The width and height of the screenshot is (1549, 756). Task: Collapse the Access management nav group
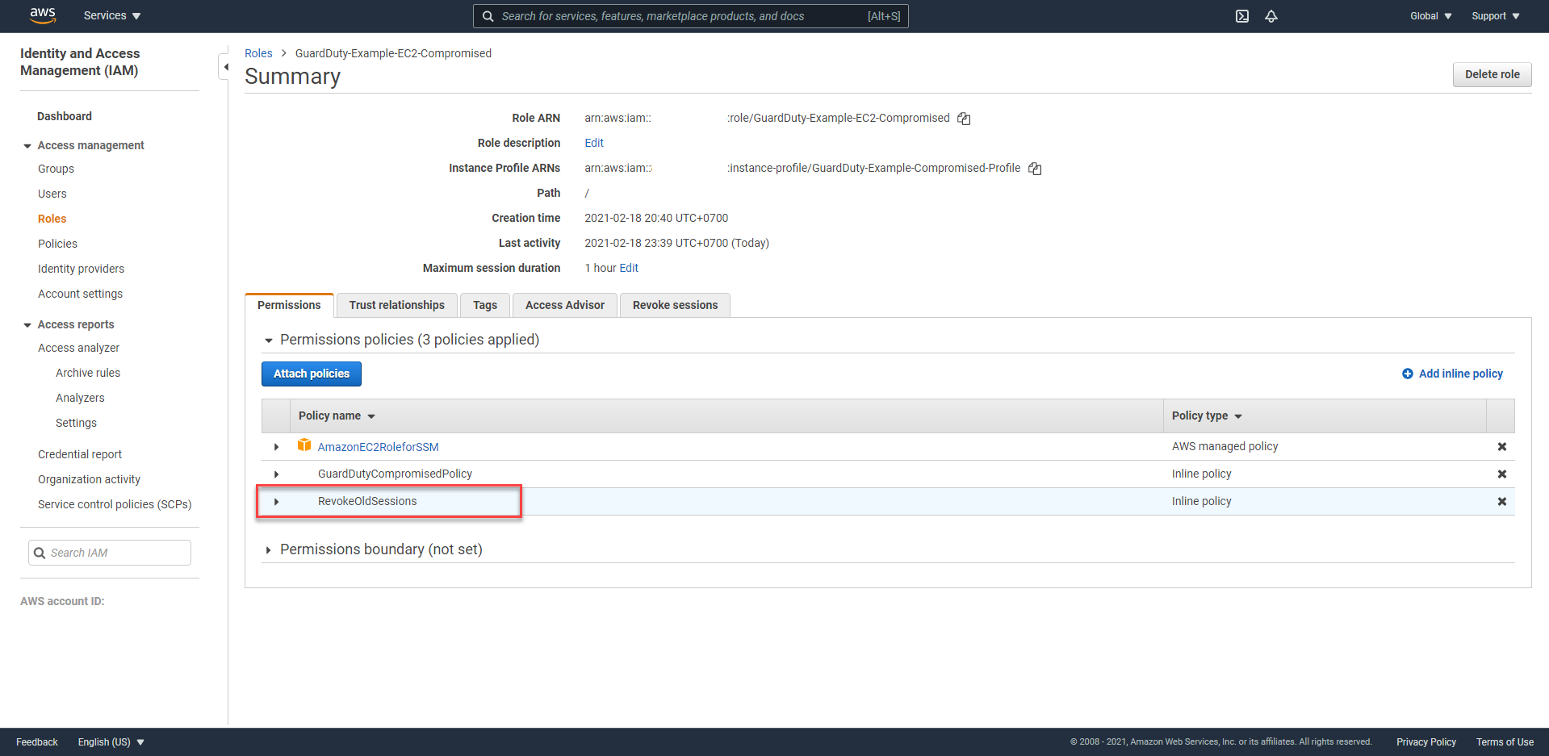(27, 146)
